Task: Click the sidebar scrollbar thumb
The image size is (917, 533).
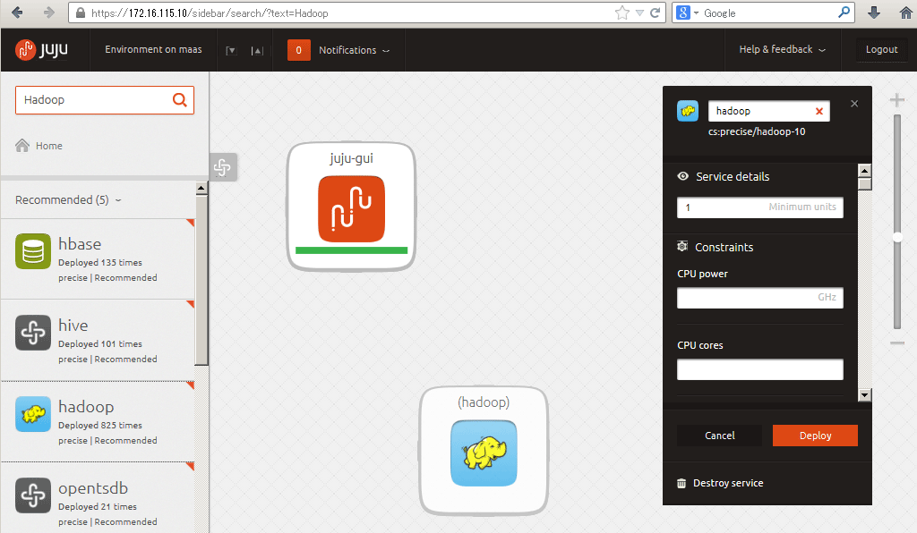Action: tap(201, 280)
